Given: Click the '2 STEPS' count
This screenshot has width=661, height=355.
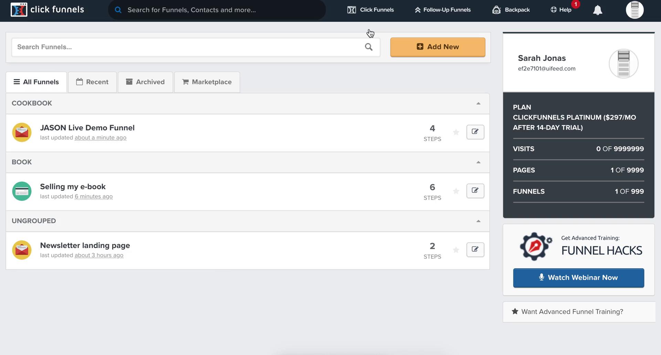Looking at the screenshot, I should point(432,251).
